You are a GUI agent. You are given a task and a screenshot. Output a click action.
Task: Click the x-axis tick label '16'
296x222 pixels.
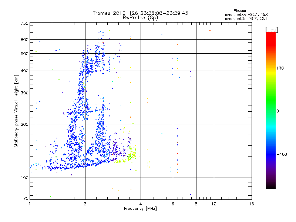(252, 204)
